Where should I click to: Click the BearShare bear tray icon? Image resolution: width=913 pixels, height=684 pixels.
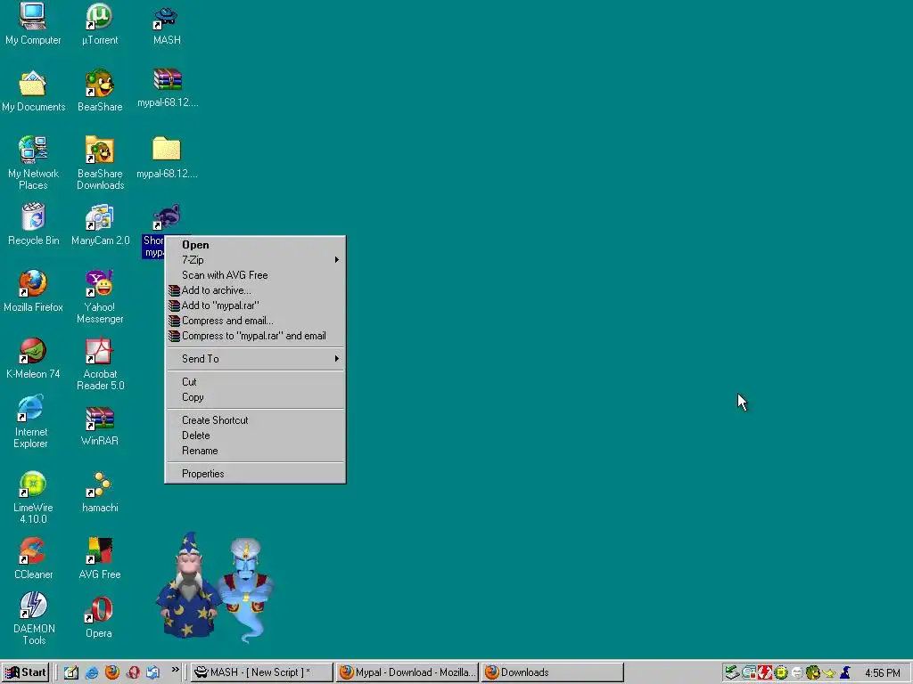click(x=813, y=672)
